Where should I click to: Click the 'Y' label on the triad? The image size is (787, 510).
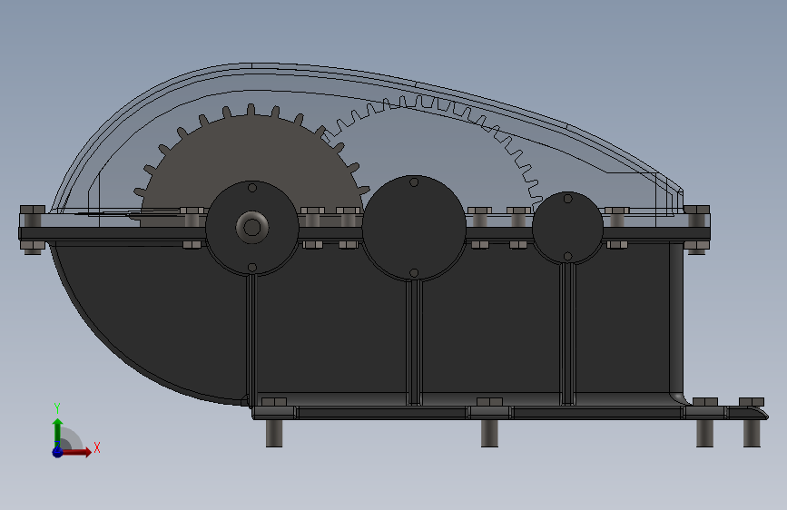coord(57,408)
